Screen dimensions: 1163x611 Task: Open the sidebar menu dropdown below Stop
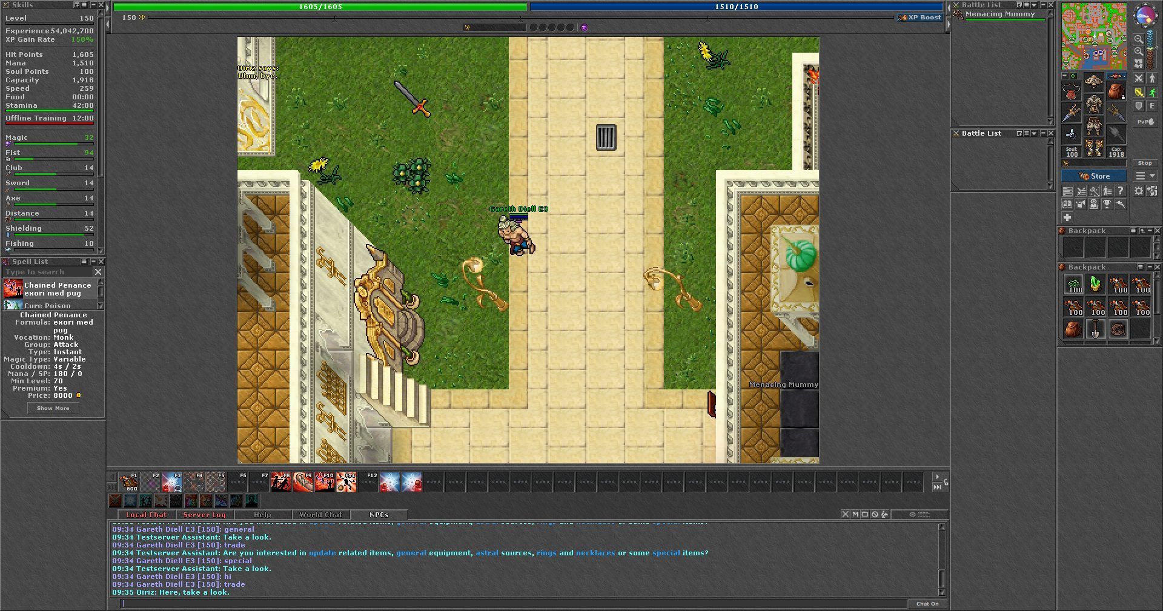1144,176
